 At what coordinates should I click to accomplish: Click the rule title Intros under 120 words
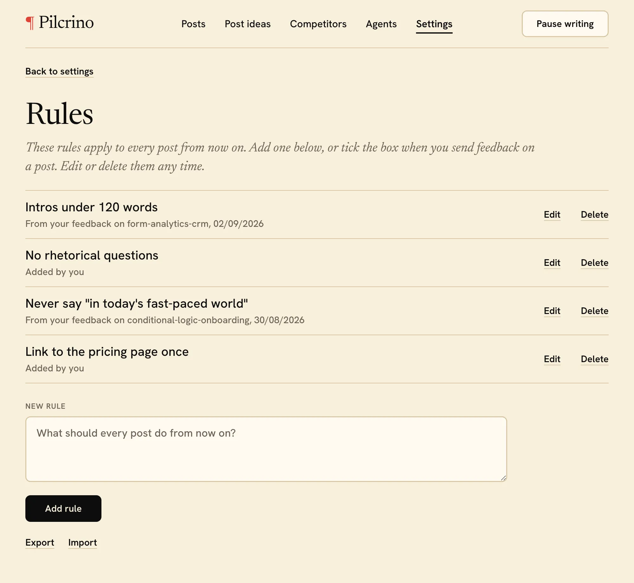(92, 207)
